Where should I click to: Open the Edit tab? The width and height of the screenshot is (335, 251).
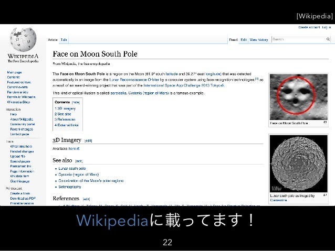(244, 40)
